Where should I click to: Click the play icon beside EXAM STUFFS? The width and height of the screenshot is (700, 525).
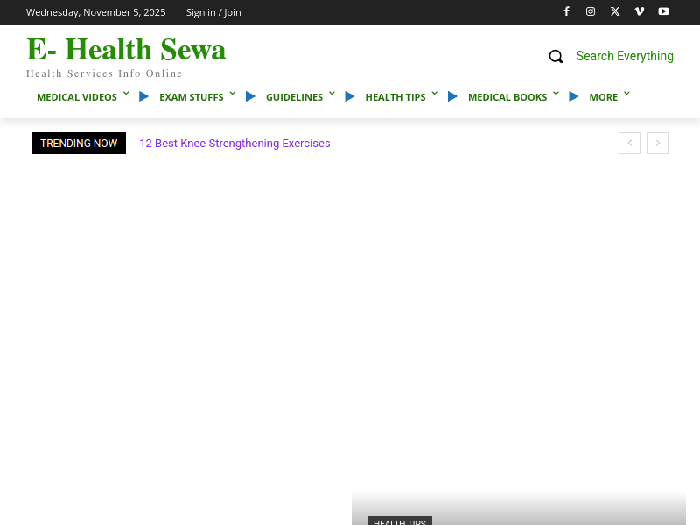[x=250, y=96]
